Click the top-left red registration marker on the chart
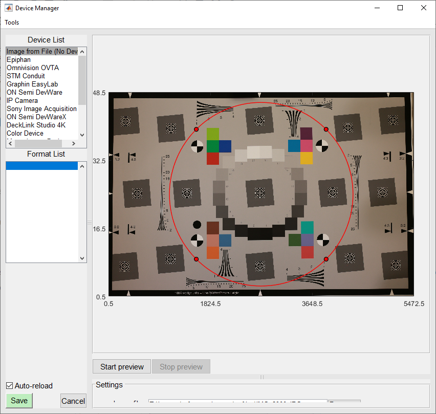 [197, 129]
